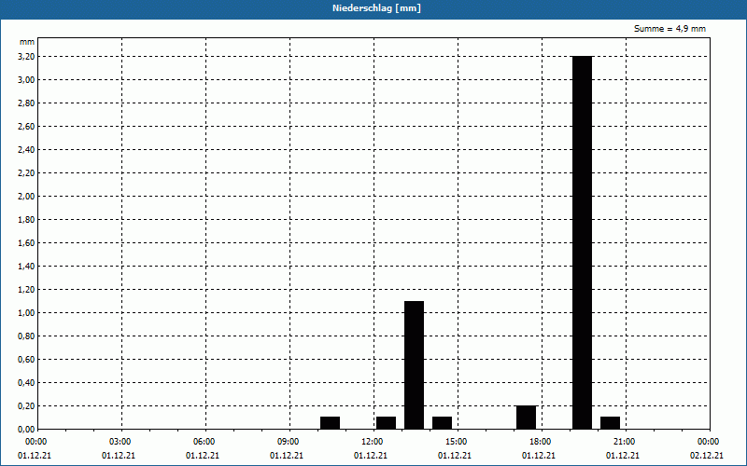
Task: Click the 0,00 y-axis label
Action: click(26, 430)
